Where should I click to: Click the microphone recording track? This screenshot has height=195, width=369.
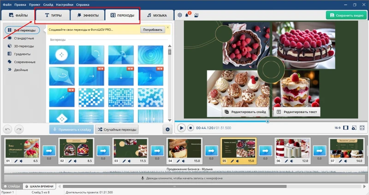coord(184,178)
